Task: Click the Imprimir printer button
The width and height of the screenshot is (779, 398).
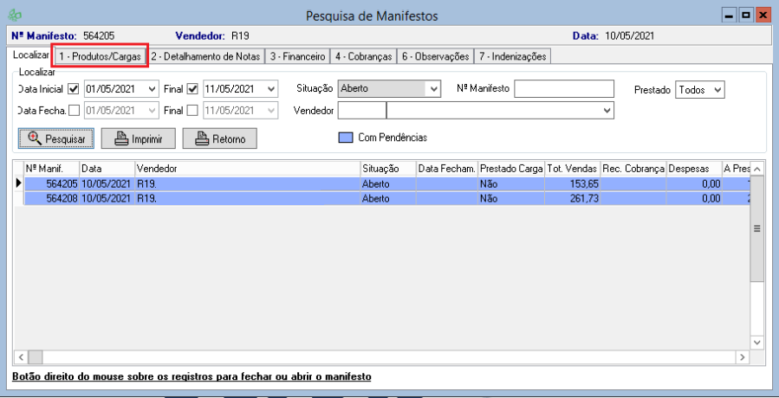Action: 138,138
